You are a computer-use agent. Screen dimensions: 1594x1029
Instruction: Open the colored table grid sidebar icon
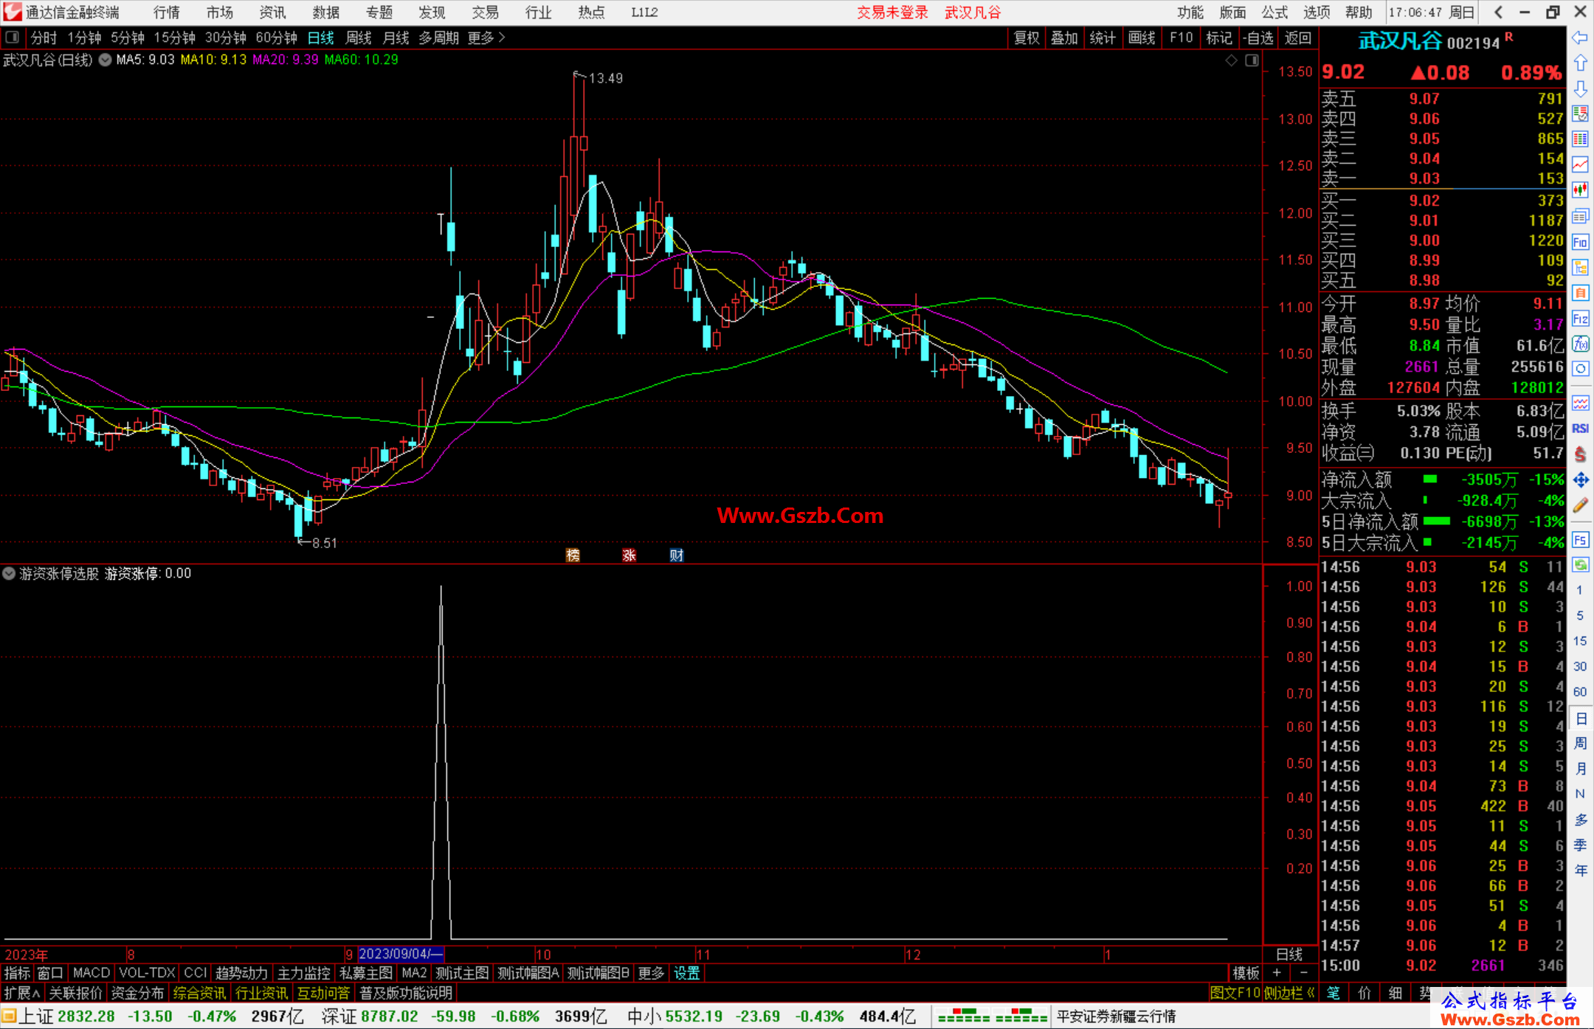pyautogui.click(x=1580, y=139)
